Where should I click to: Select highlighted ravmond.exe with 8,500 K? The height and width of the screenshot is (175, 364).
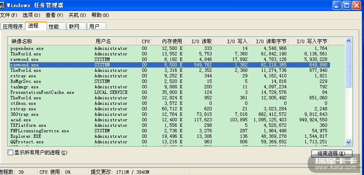pos(170,65)
